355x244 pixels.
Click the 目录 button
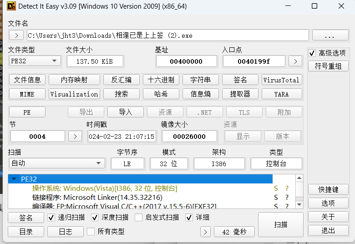(x=26, y=232)
